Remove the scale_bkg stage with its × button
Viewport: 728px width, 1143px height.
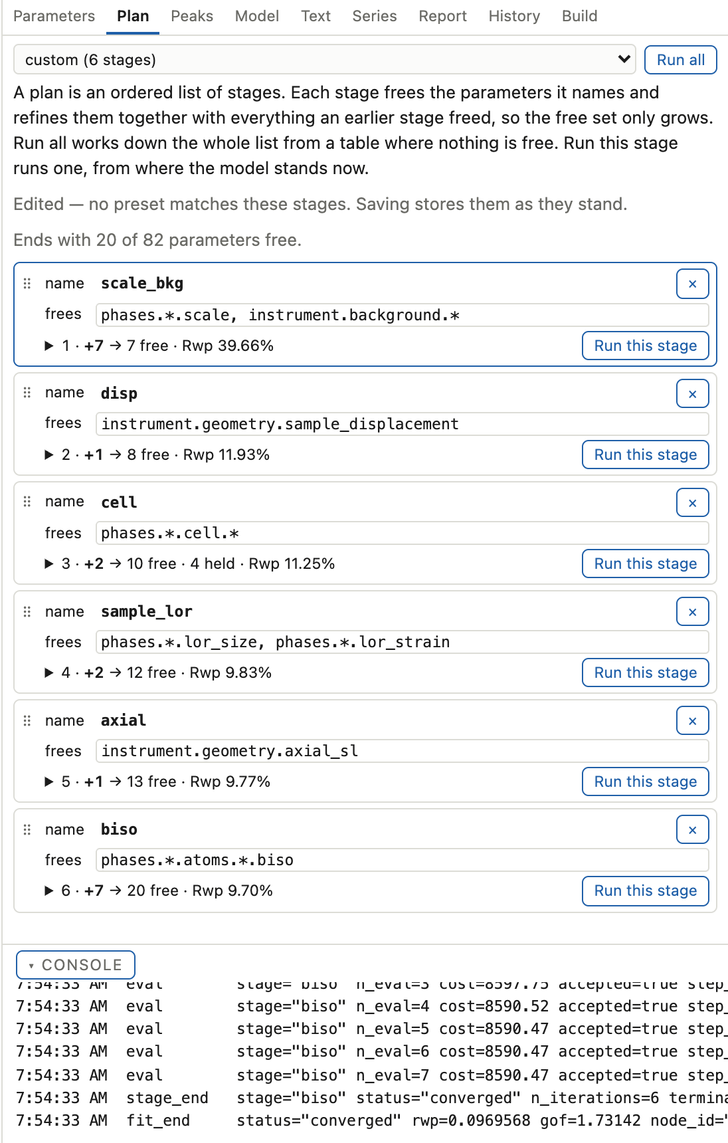[693, 284]
